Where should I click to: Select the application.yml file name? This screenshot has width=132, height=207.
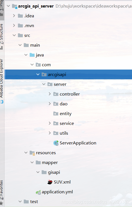click(57, 192)
